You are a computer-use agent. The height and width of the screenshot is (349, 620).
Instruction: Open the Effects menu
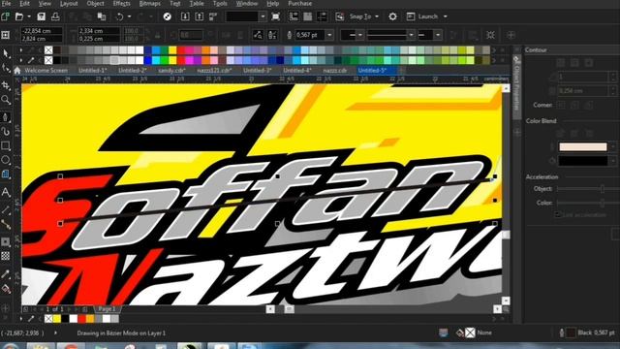point(121,3)
